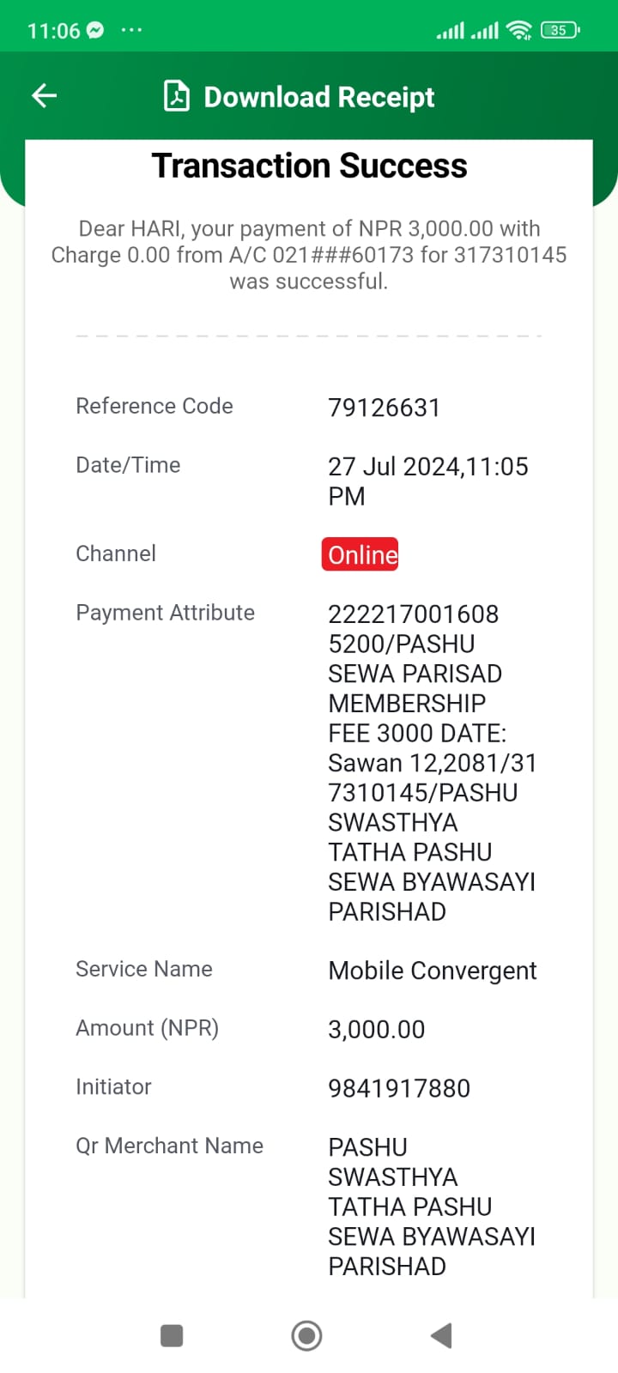Tap the Messenger notification icon in status bar
618x1373 pixels.
click(x=95, y=30)
